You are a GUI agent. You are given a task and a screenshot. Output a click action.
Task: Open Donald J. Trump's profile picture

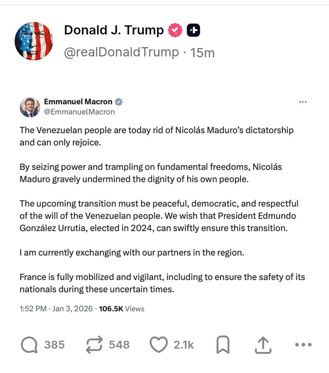(x=34, y=41)
